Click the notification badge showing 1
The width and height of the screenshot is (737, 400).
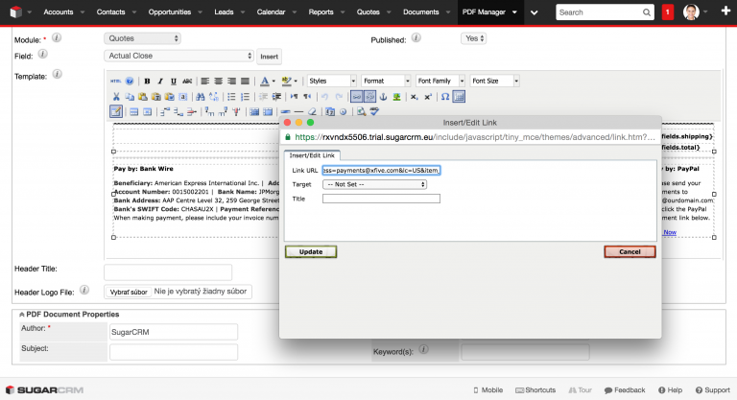pyautogui.click(x=668, y=12)
